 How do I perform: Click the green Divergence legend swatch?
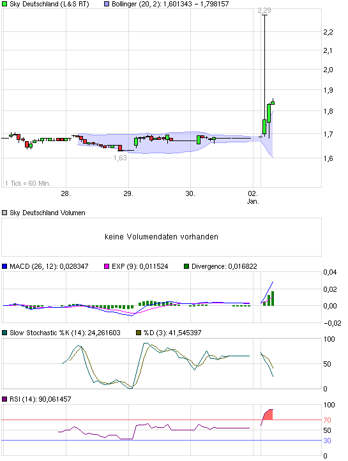[x=186, y=266]
